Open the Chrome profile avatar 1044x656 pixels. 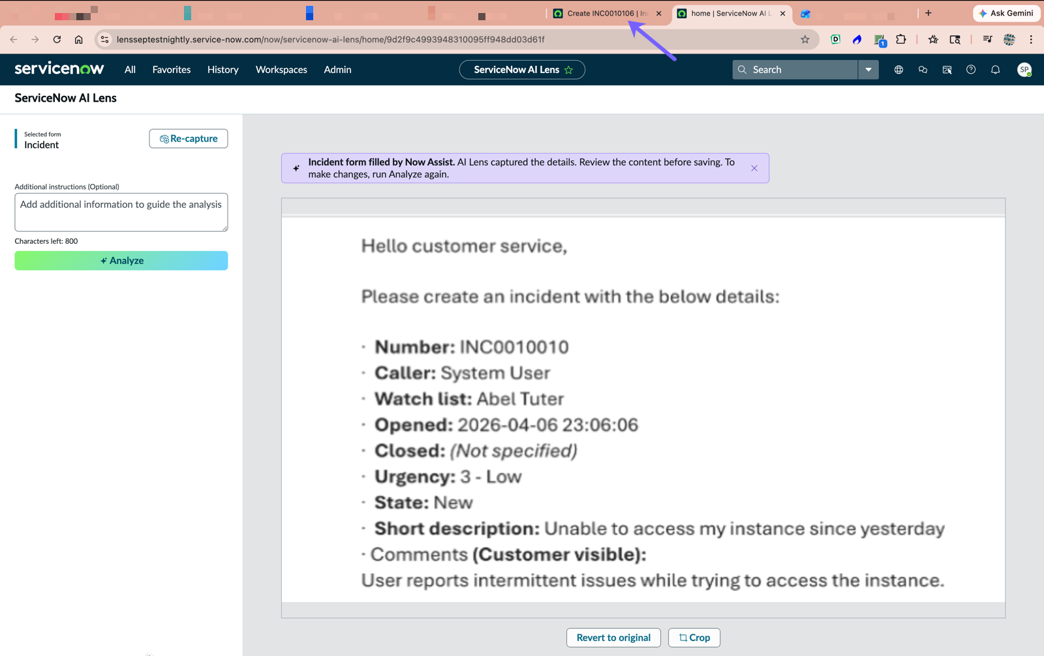coord(1009,40)
